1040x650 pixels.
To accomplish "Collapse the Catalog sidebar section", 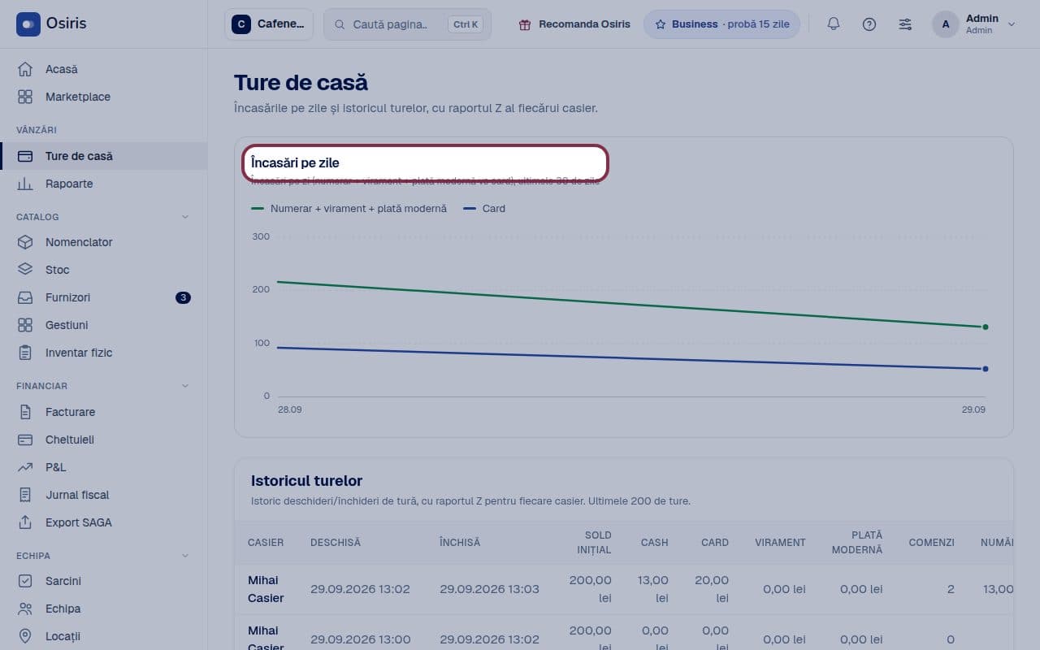I will (184, 217).
